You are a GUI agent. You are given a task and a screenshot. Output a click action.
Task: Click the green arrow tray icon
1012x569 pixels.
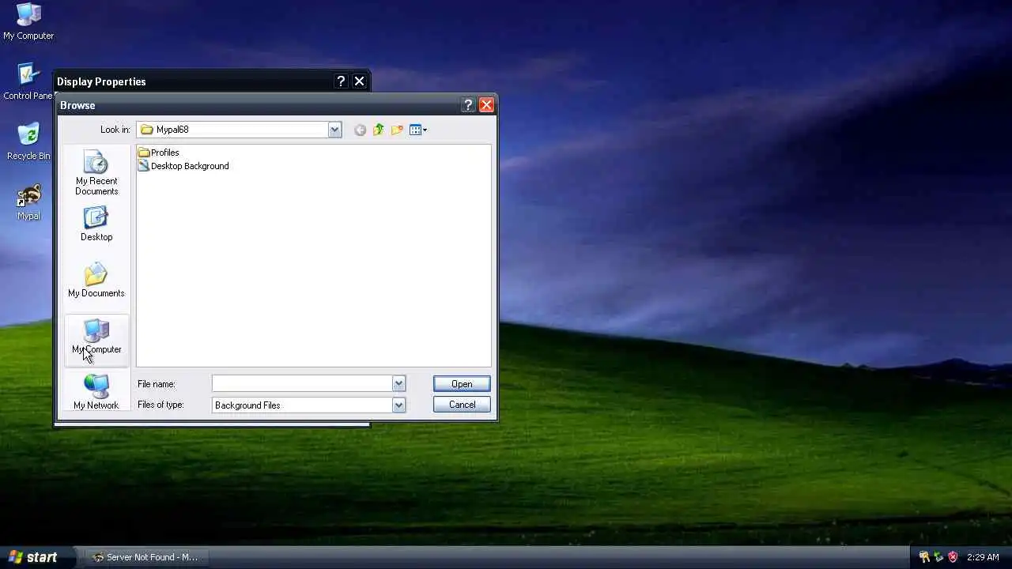[938, 557]
